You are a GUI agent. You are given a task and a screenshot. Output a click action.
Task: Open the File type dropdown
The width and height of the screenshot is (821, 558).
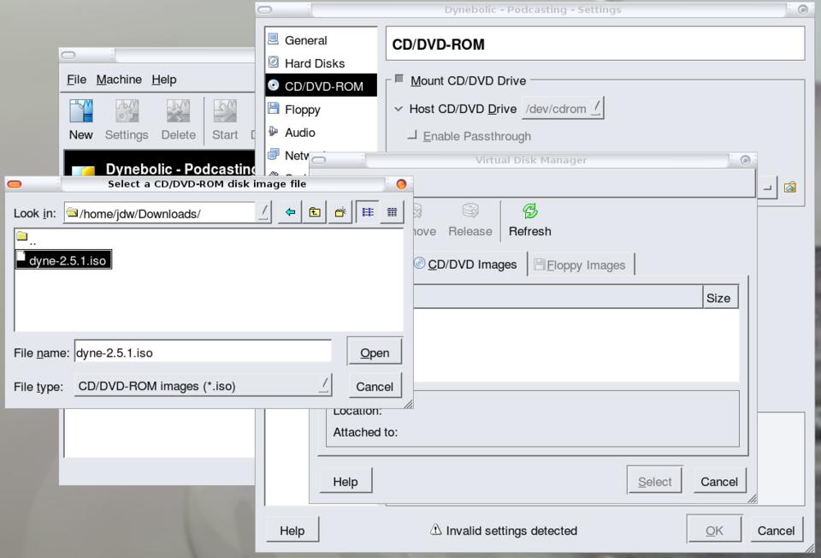click(204, 386)
